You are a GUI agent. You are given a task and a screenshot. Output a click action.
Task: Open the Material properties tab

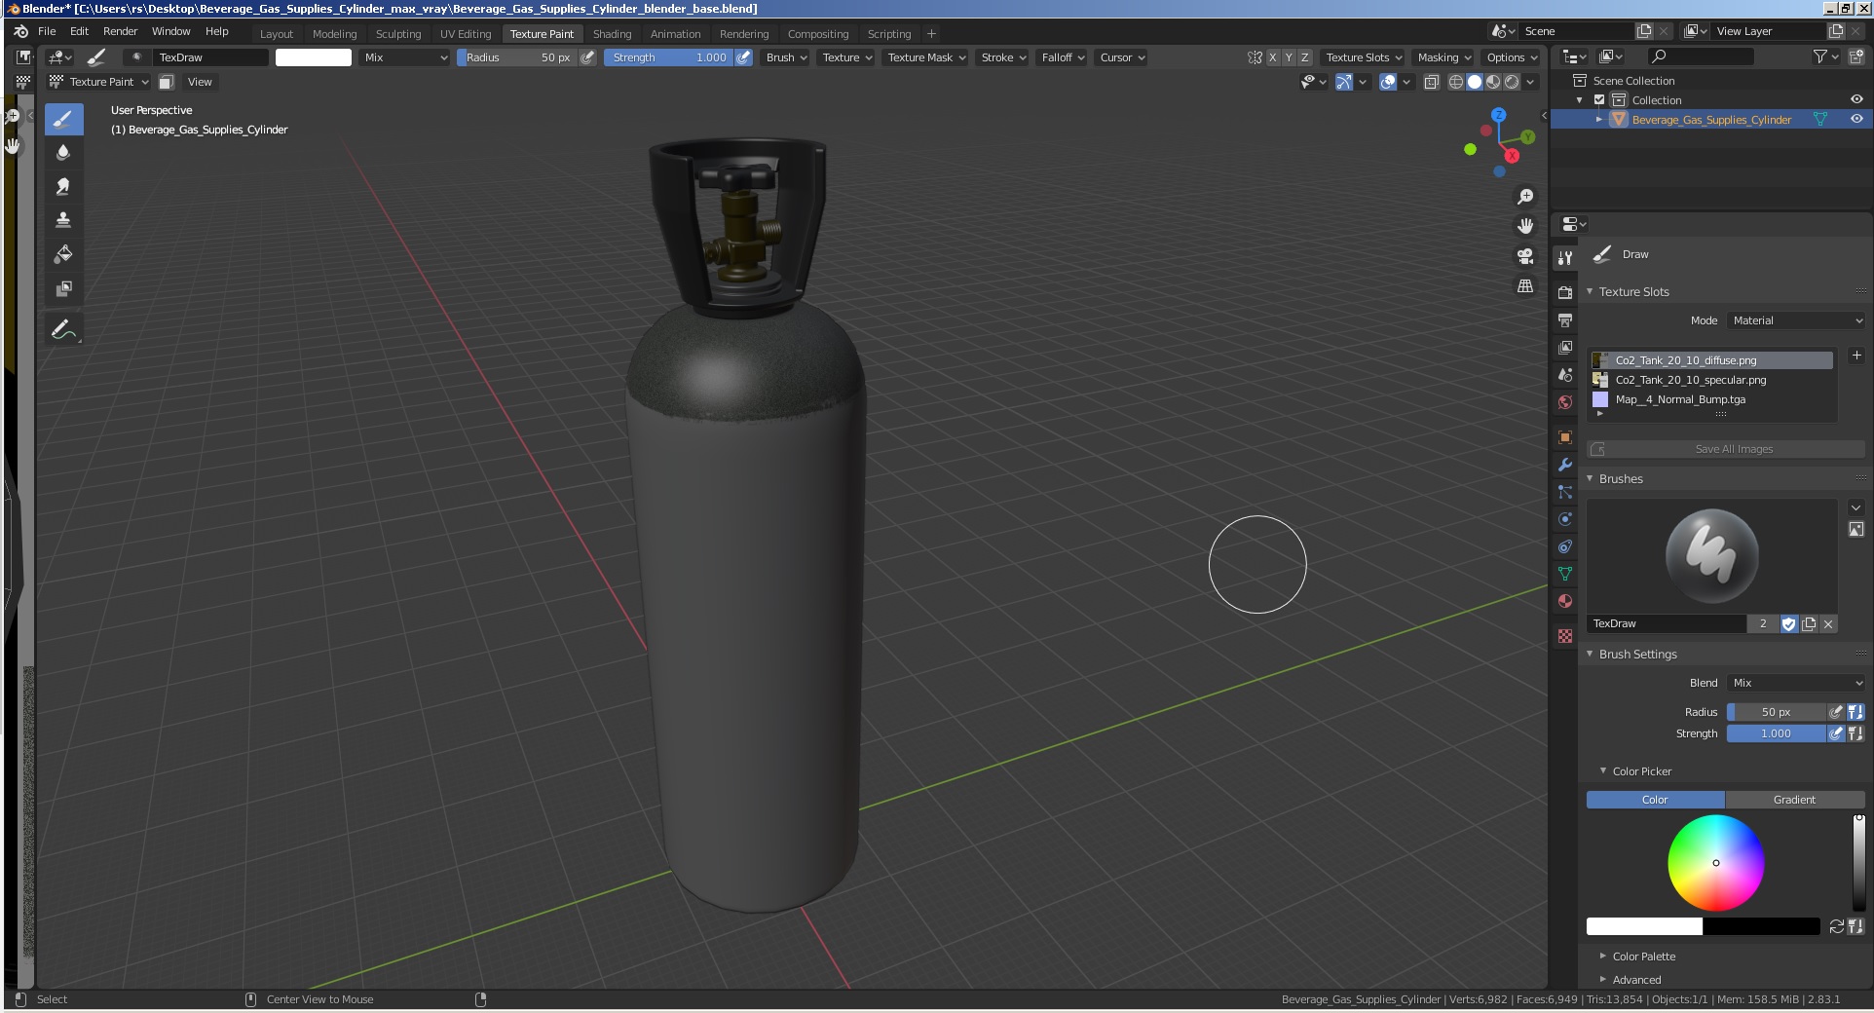click(1565, 601)
